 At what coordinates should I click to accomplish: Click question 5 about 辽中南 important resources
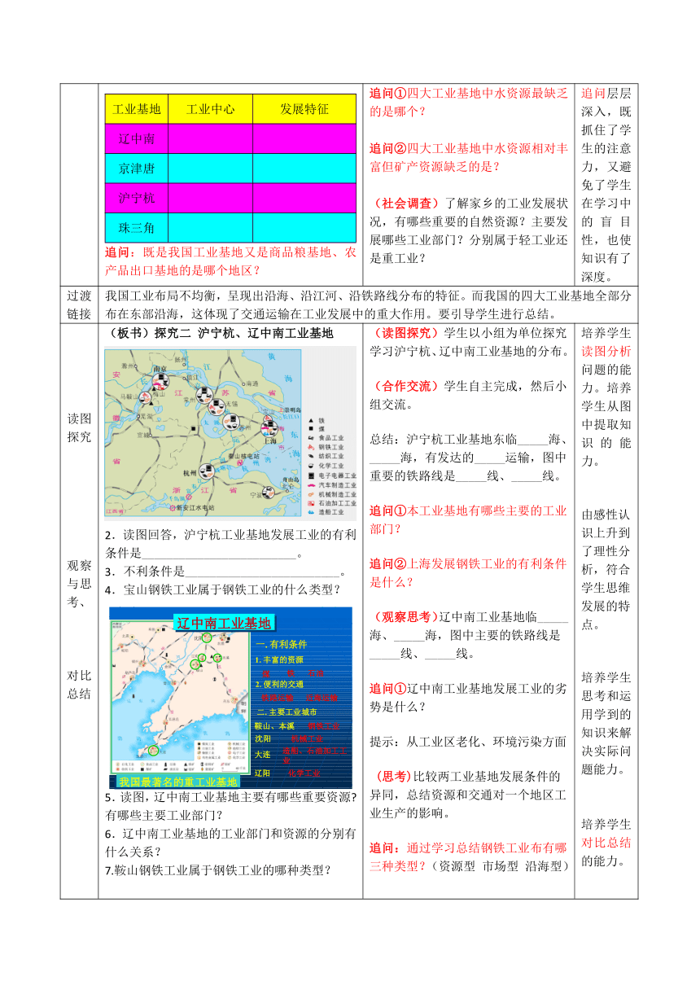tap(230, 805)
